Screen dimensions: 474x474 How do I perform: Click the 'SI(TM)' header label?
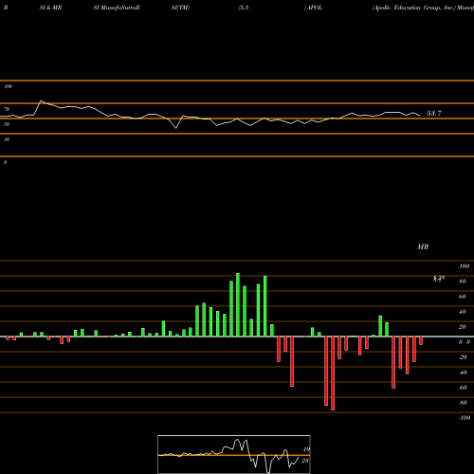(x=180, y=8)
